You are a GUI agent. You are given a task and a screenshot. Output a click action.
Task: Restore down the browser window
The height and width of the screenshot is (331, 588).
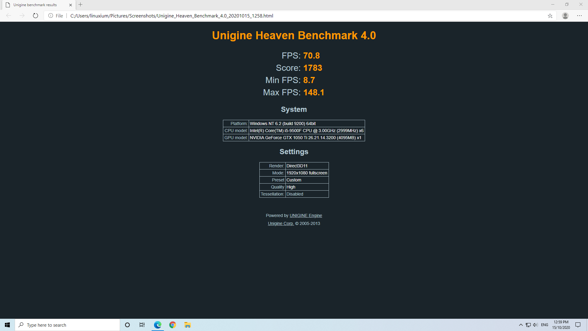tap(567, 5)
